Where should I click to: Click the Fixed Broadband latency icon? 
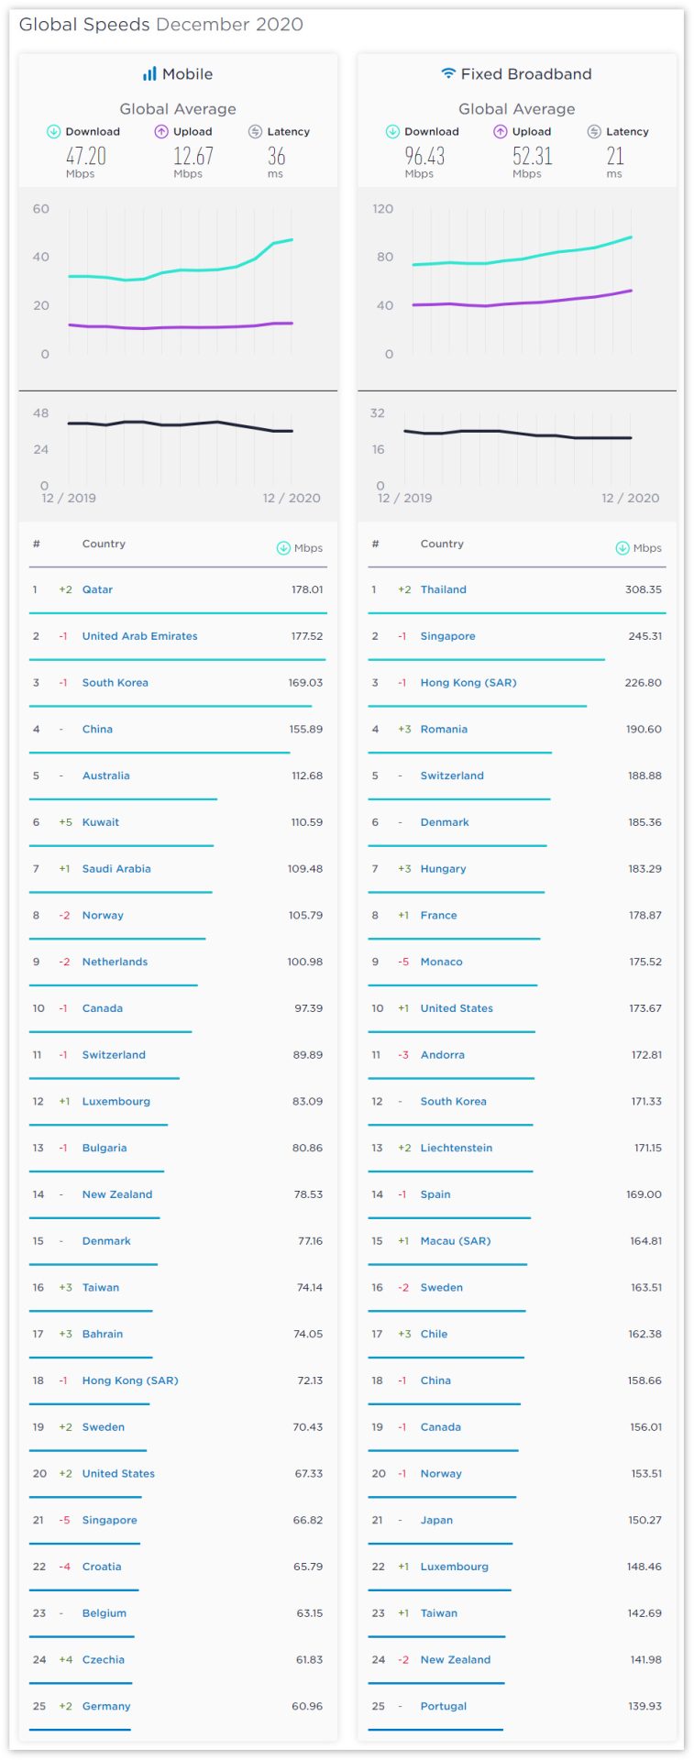594,132
